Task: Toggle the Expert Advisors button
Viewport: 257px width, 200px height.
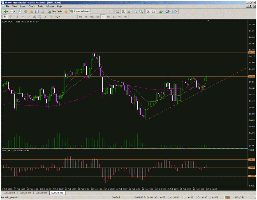Action: (x=80, y=11)
